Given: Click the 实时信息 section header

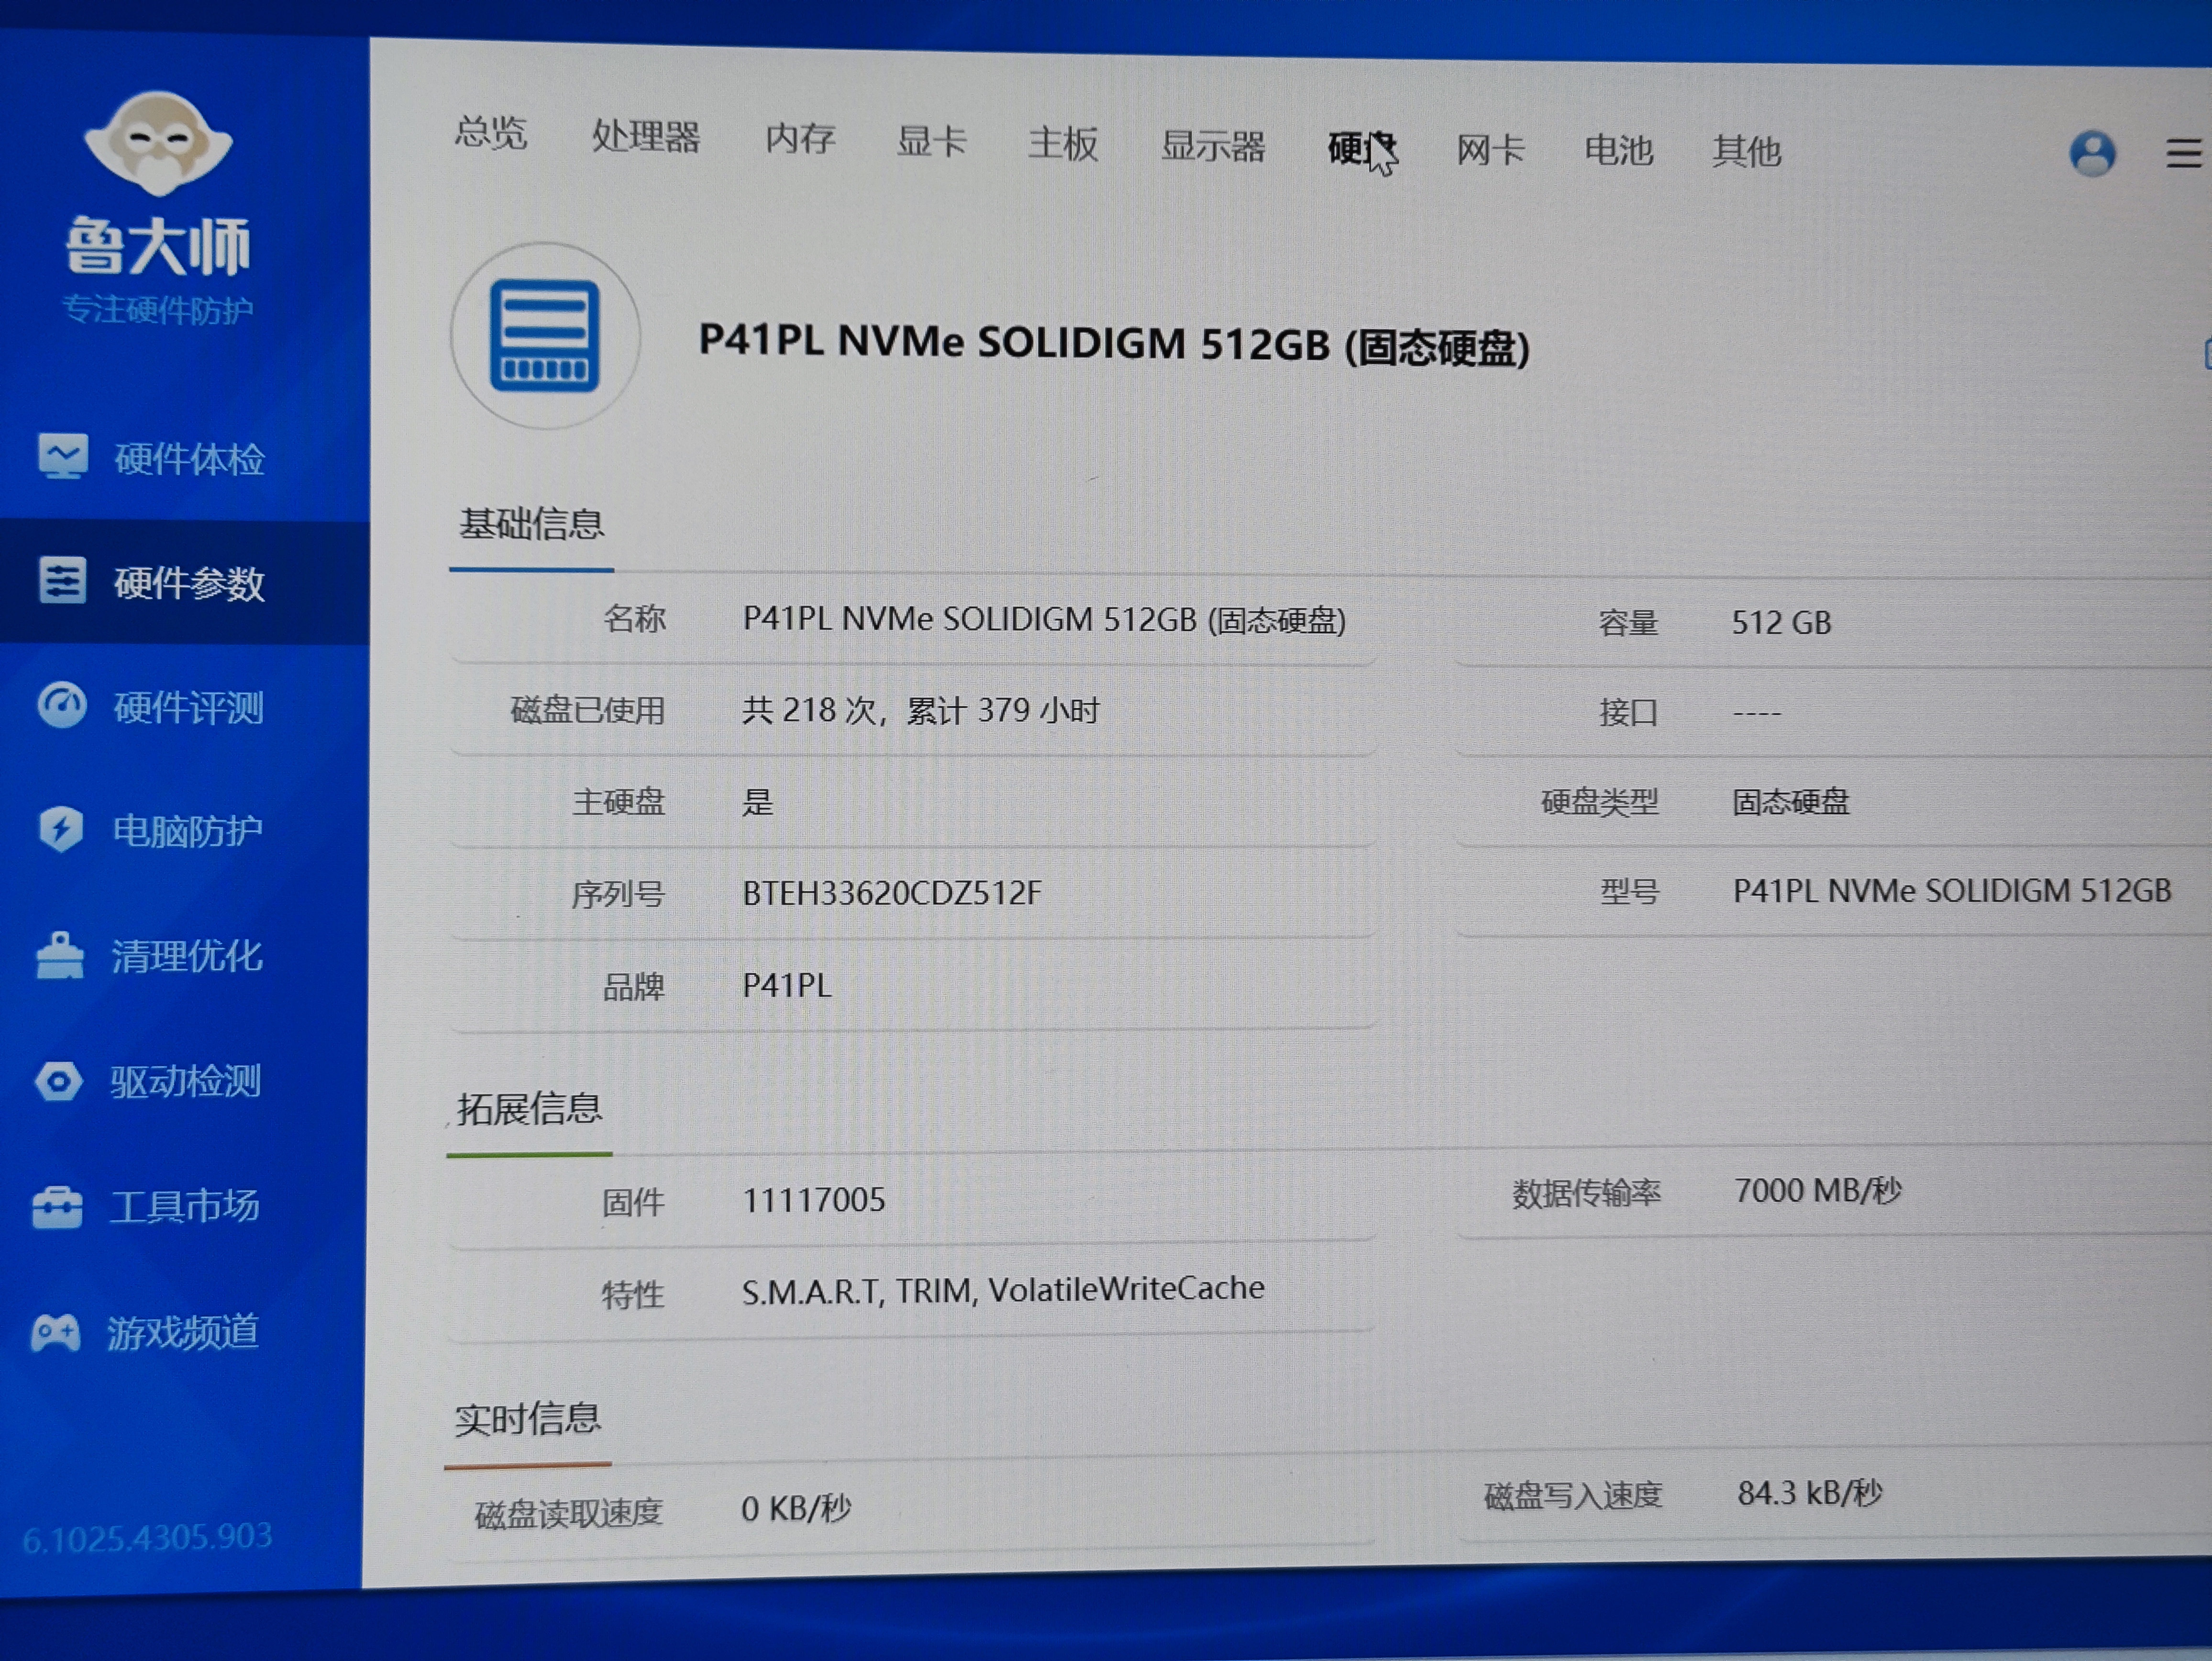Looking at the screenshot, I should tap(527, 1418).
